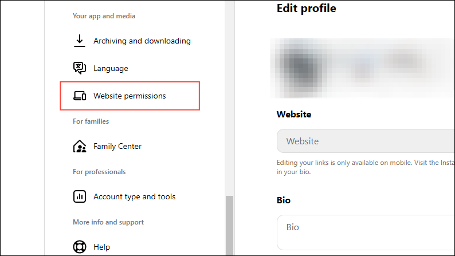455x256 pixels.
Task: Click the "For professionals" section header
Action: pyautogui.click(x=99, y=172)
